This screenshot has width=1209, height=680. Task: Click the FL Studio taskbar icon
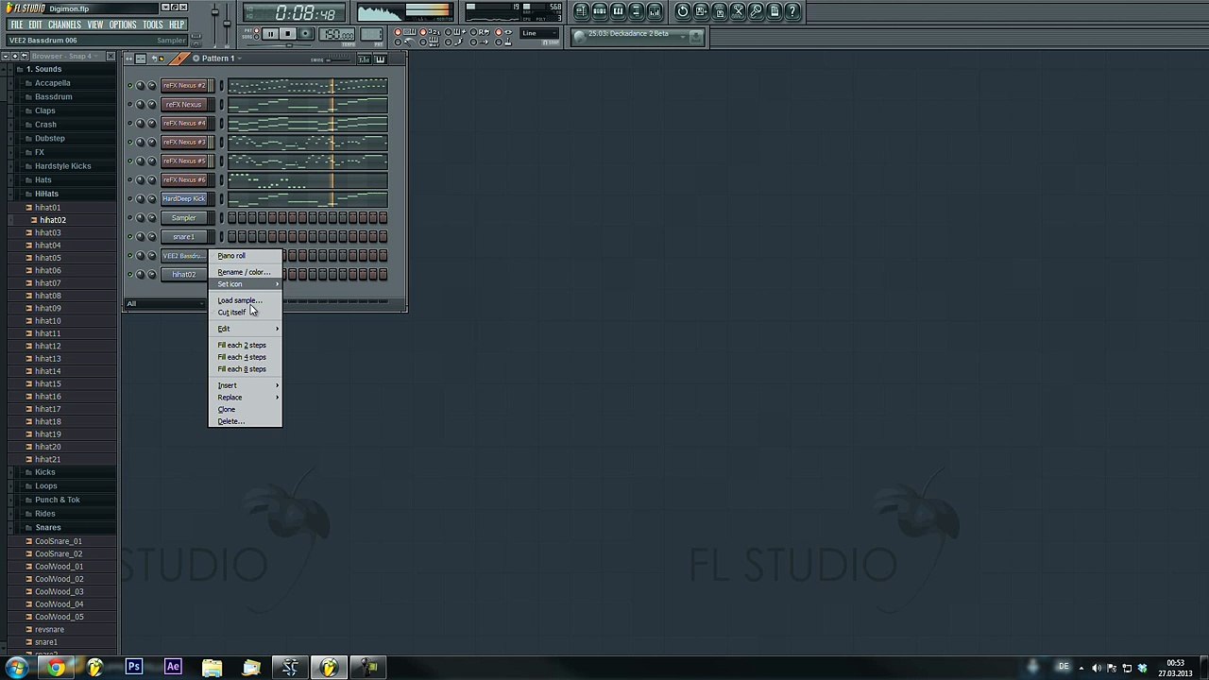pyautogui.click(x=329, y=668)
